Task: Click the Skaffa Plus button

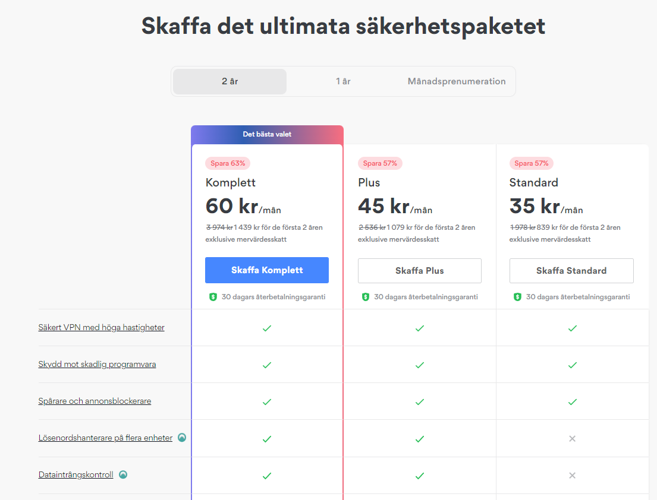Action: [x=419, y=271]
